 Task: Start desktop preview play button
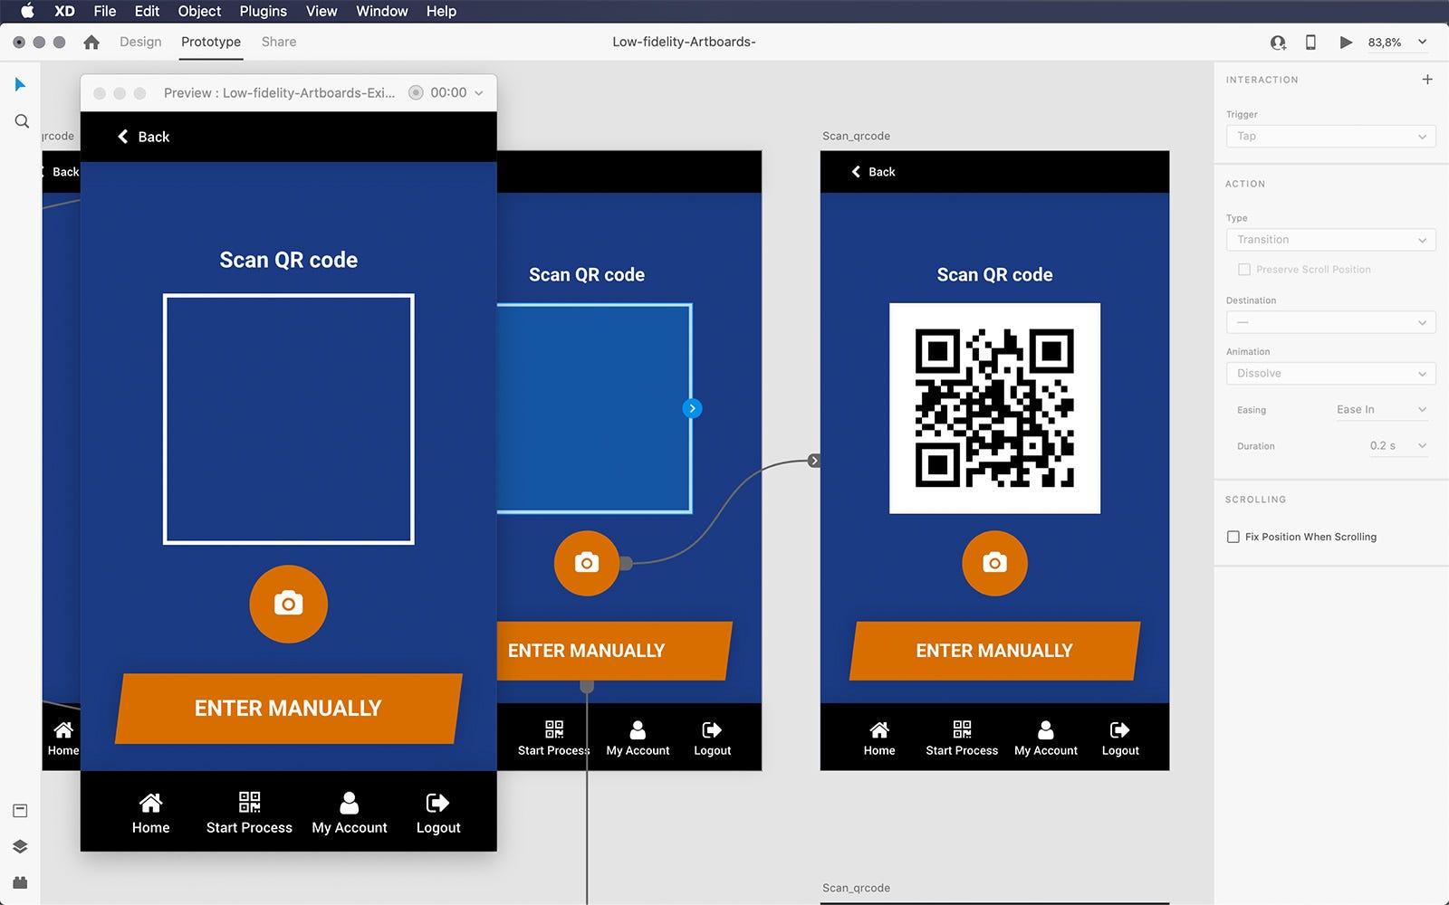pyautogui.click(x=1346, y=43)
